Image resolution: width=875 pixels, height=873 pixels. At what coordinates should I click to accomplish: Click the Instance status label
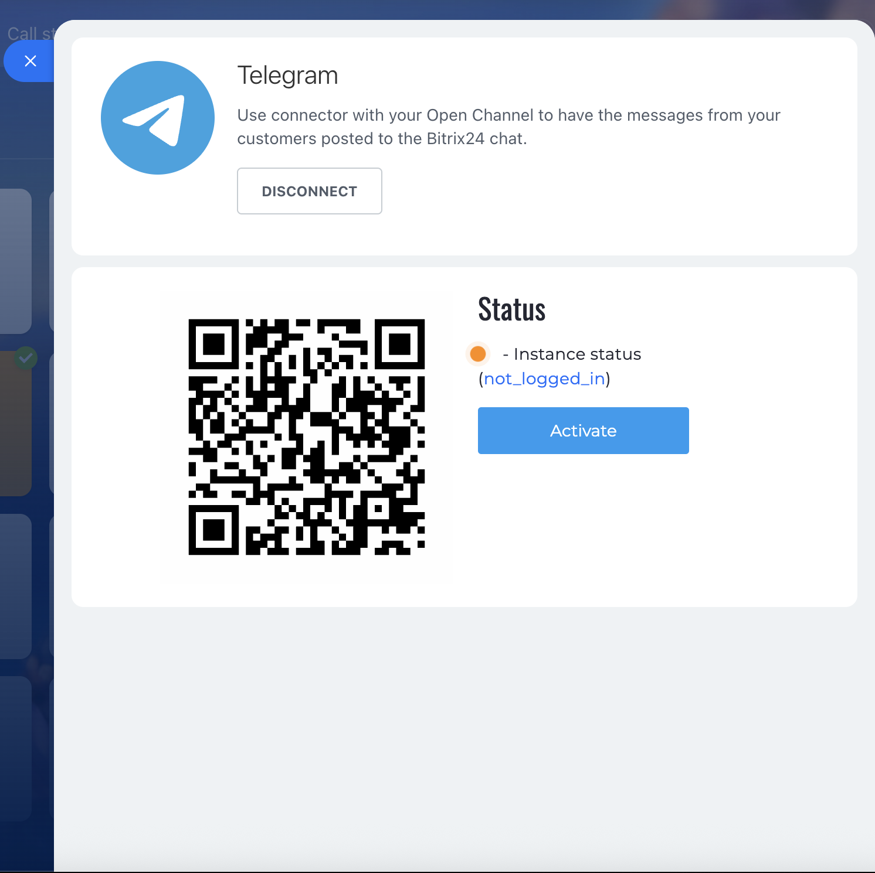[x=577, y=354]
